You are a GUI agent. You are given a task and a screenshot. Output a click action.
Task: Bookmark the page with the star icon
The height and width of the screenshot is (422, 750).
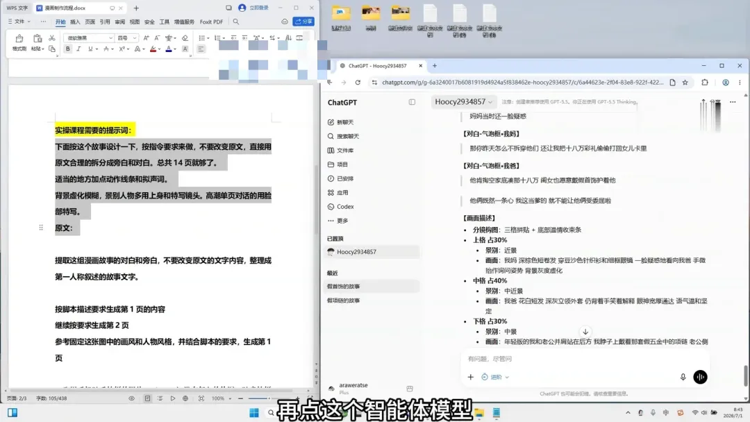click(x=685, y=82)
